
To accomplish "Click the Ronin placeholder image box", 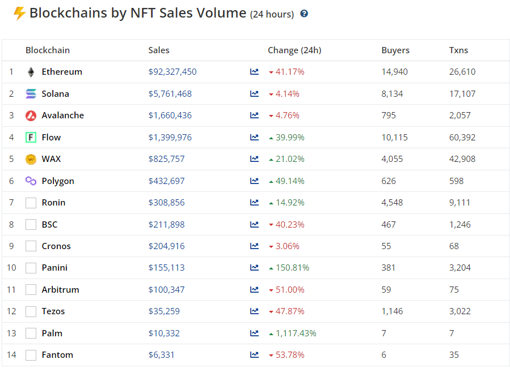I will [x=31, y=203].
